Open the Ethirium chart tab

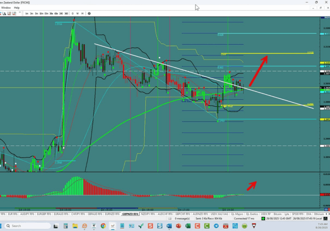point(319,214)
